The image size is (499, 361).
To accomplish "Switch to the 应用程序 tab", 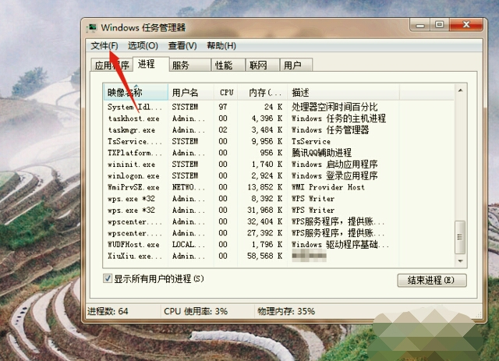I will pos(111,65).
